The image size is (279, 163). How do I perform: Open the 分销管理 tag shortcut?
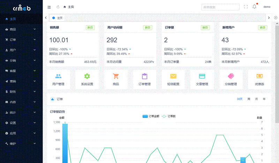(x=231, y=77)
